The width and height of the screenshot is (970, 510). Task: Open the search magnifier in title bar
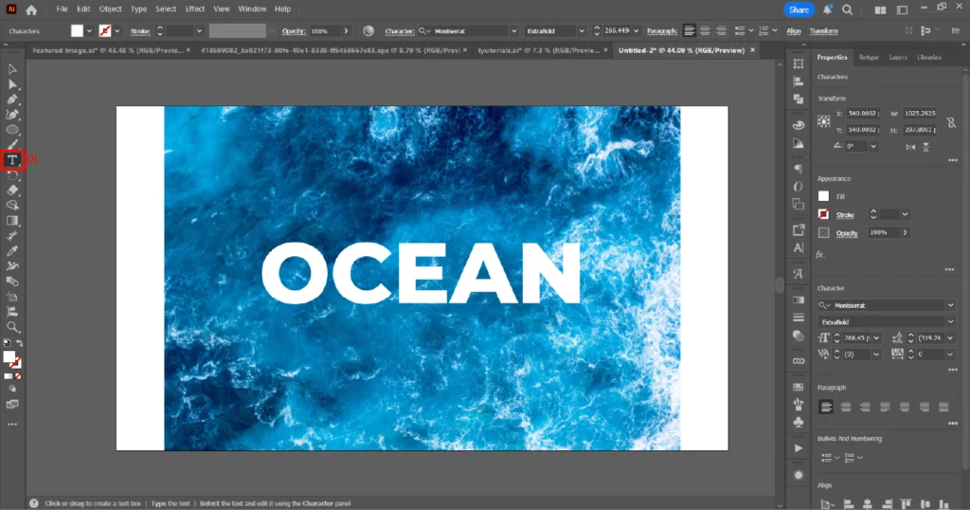click(x=848, y=9)
